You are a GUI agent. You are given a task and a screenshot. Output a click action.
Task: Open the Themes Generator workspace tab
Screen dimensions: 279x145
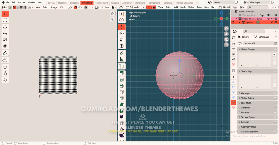[184, 3]
